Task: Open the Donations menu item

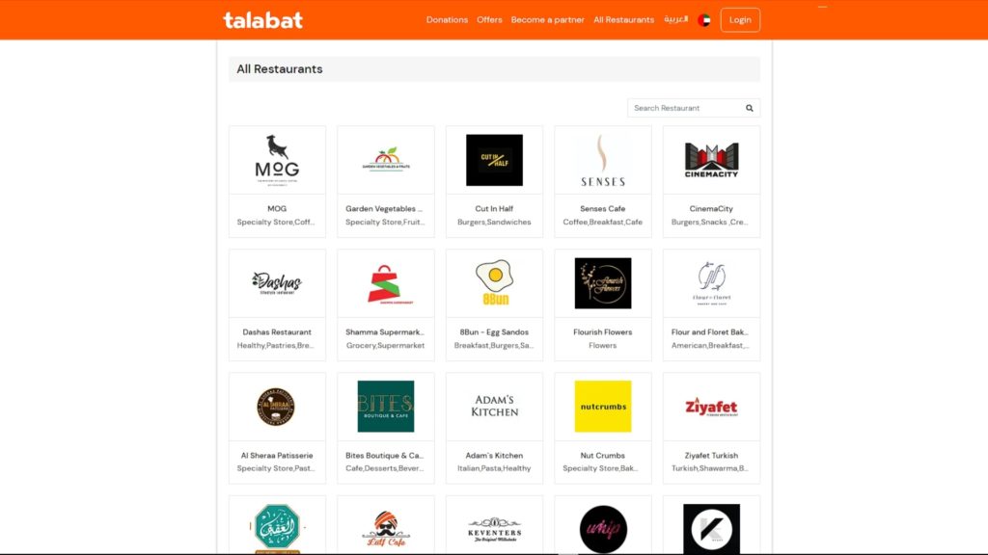Action: 447,20
